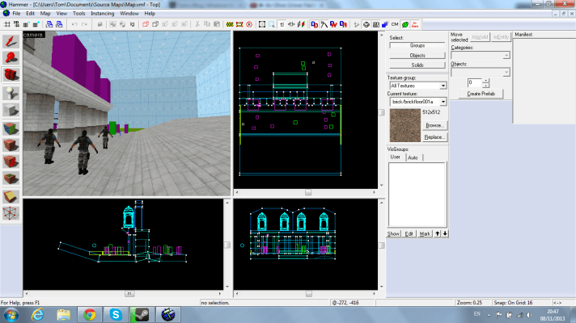Viewport: 576px width, 323px height.
Task: Click the brick floor texture preview swatch
Action: pyautogui.click(x=404, y=124)
